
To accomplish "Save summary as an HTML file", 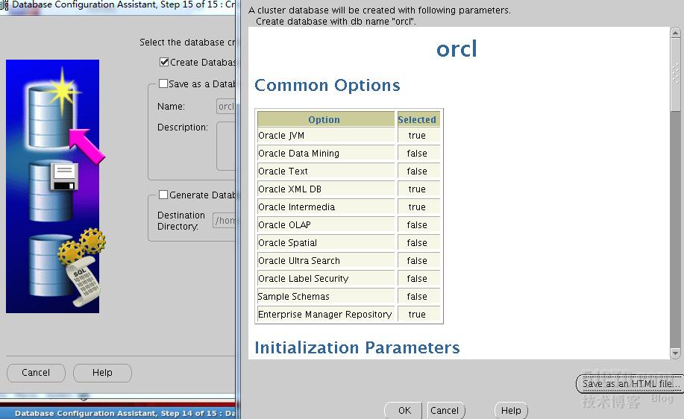I will [630, 384].
